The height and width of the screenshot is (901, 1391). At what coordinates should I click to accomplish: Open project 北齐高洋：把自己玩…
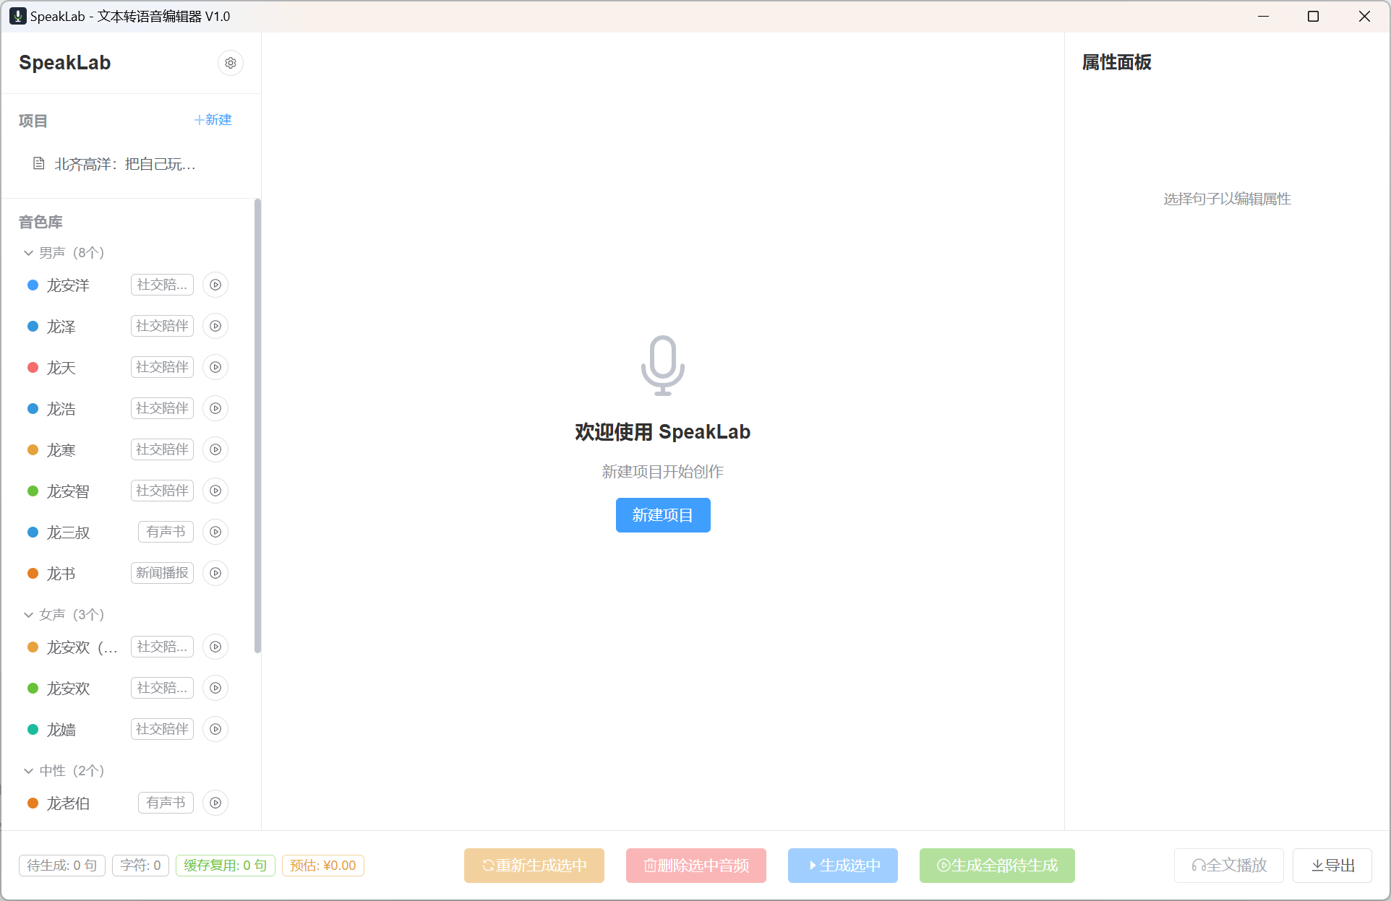click(x=131, y=164)
